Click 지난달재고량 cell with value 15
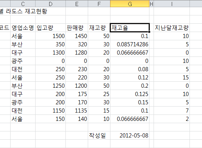This screenshot has height=148, width=202. pyautogui.click(x=172, y=78)
